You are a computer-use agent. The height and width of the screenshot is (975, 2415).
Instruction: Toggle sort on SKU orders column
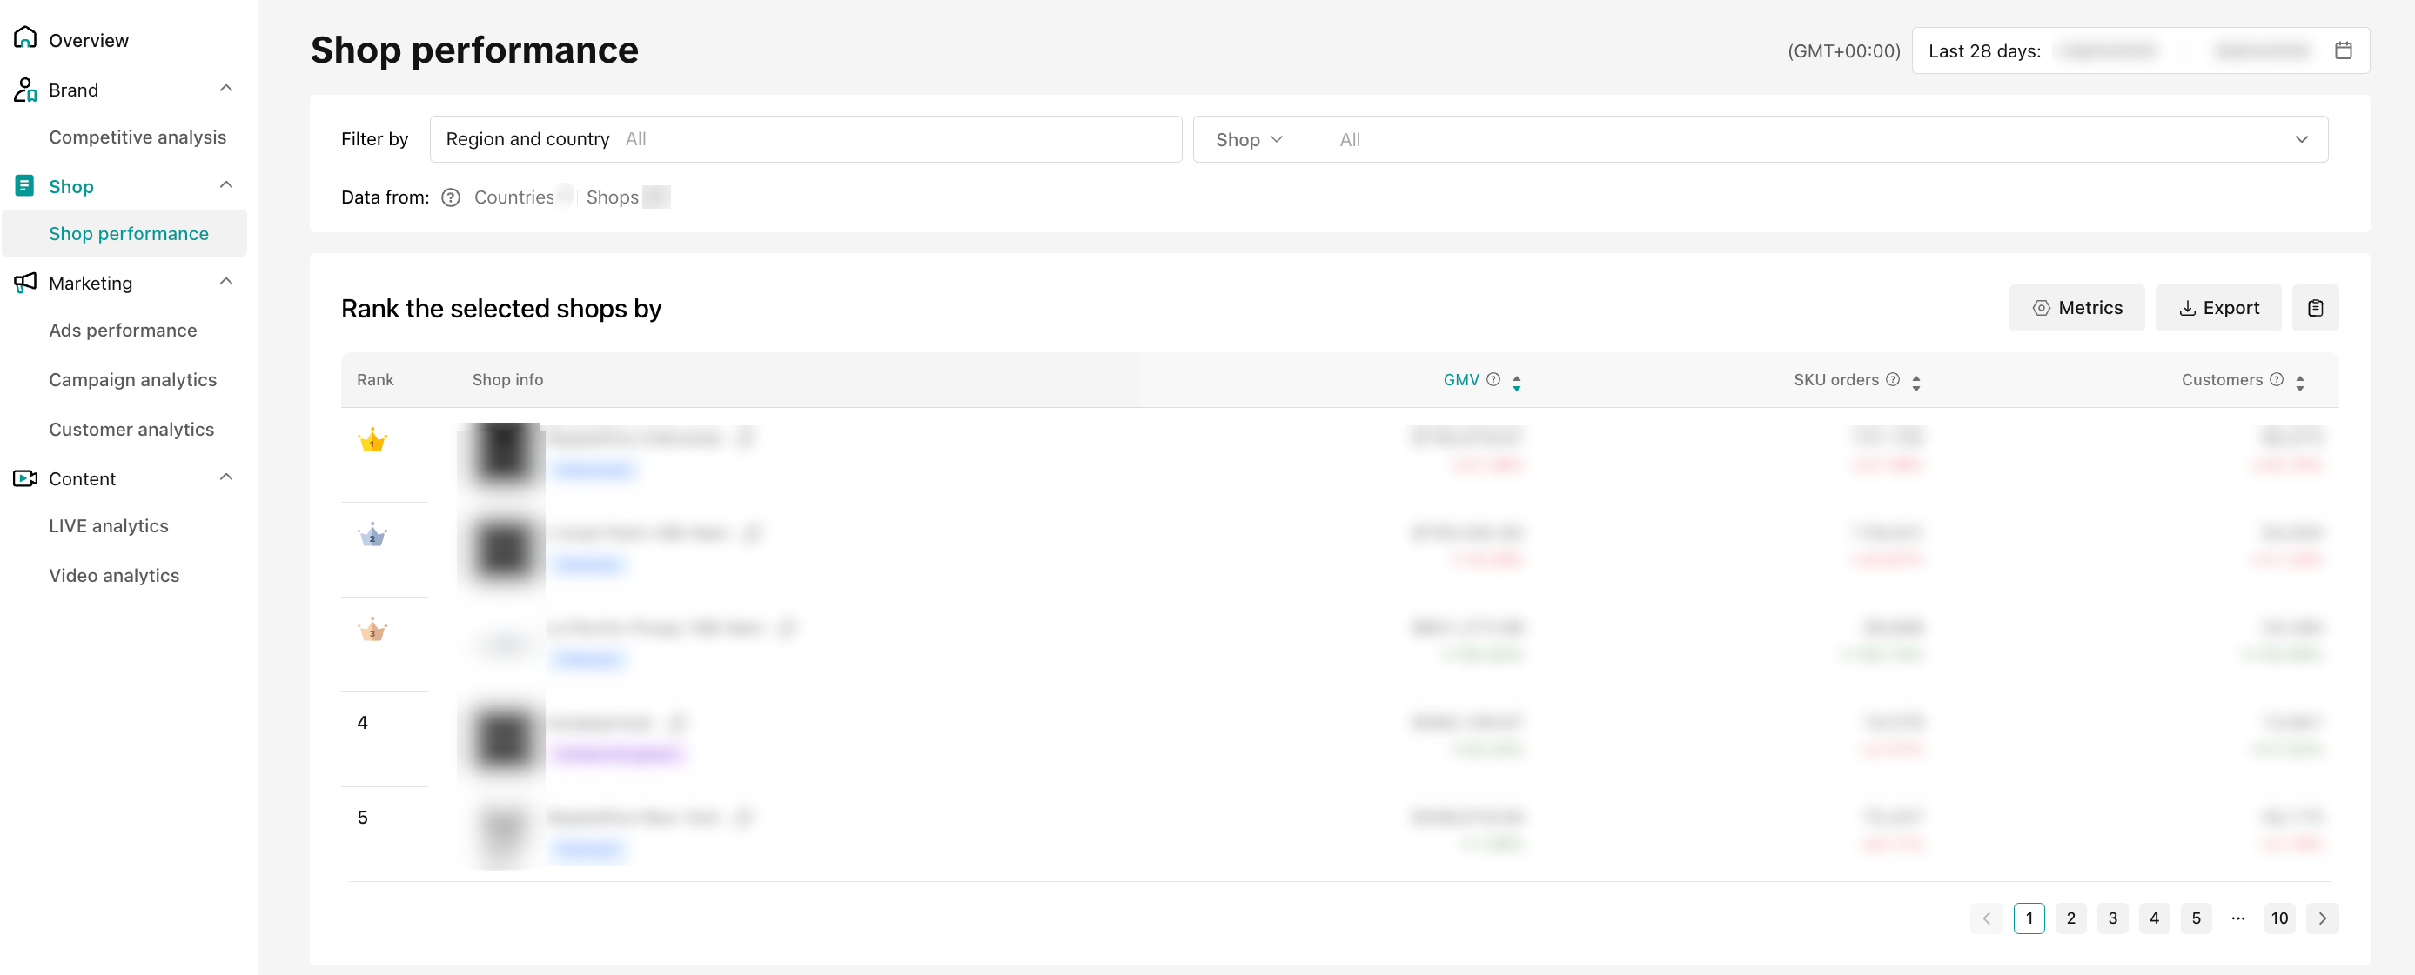[x=1915, y=381]
